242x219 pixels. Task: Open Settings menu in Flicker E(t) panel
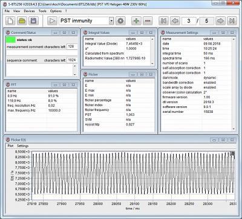pyautogui.click(x=22, y=146)
